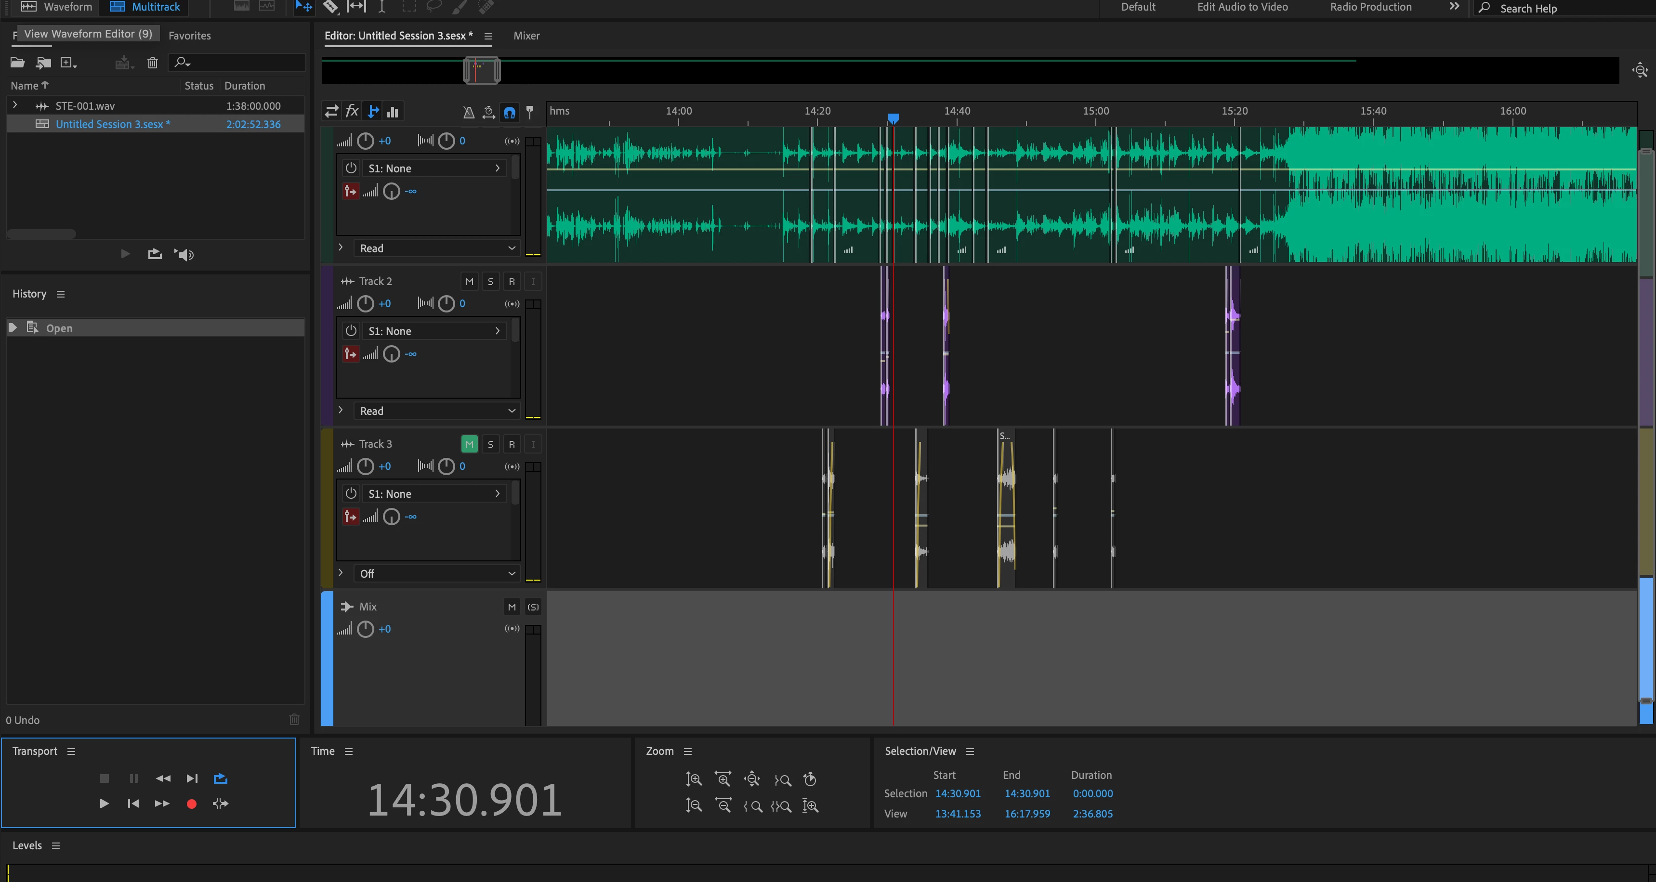Select Radio Production workspace
The image size is (1656, 882).
point(1370,7)
